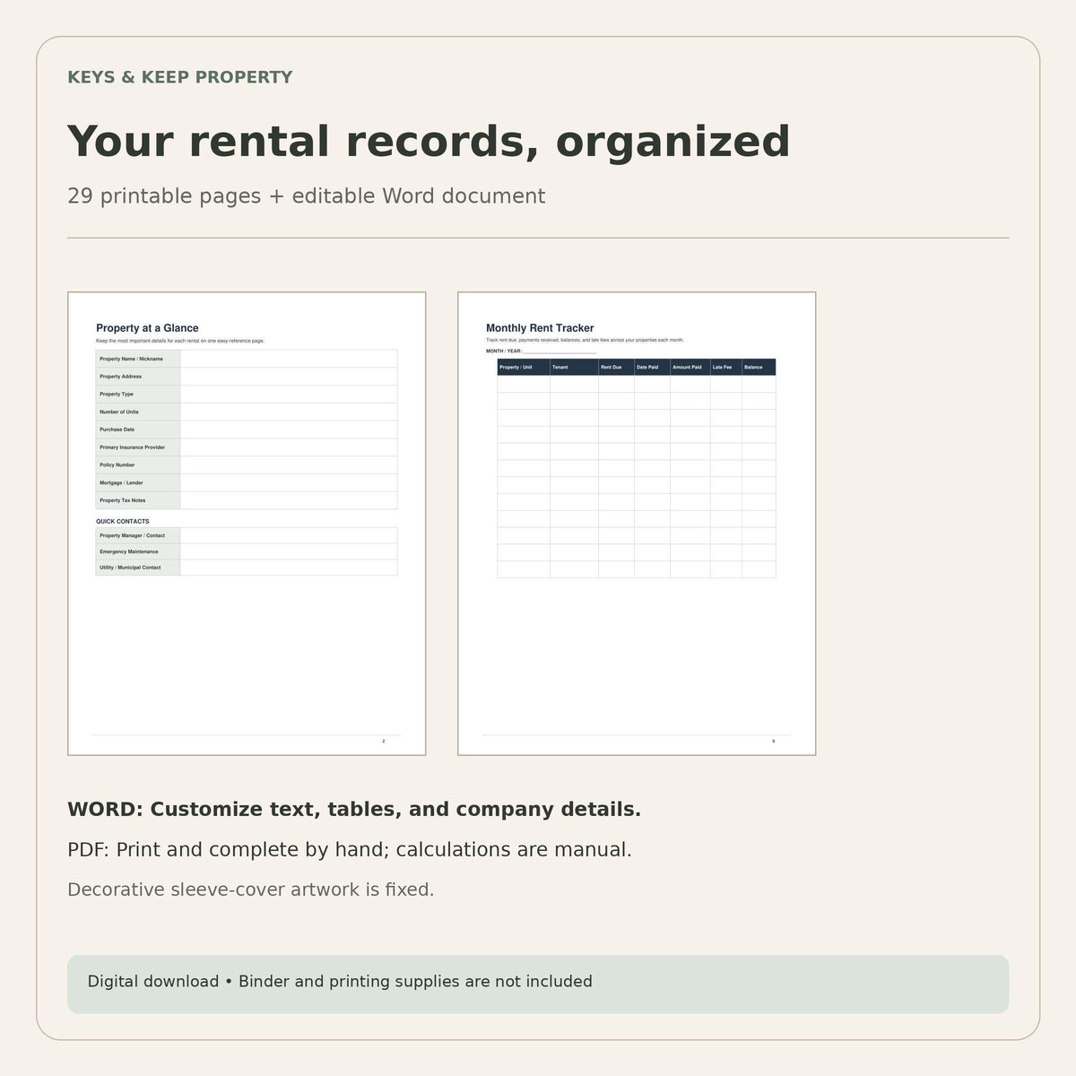Click the 'Mortgage / Lender' row label
This screenshot has width=1076, height=1076.
(x=138, y=482)
